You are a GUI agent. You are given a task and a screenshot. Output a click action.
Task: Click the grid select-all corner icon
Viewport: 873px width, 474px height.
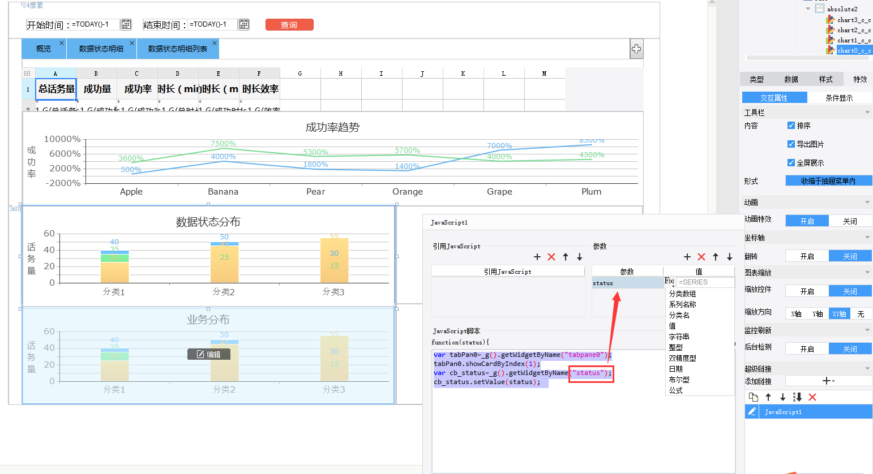coord(27,74)
